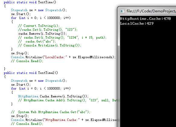
Task: Click the string literal "HttpRuntime.Cache:"
Action: pos(61,120)
